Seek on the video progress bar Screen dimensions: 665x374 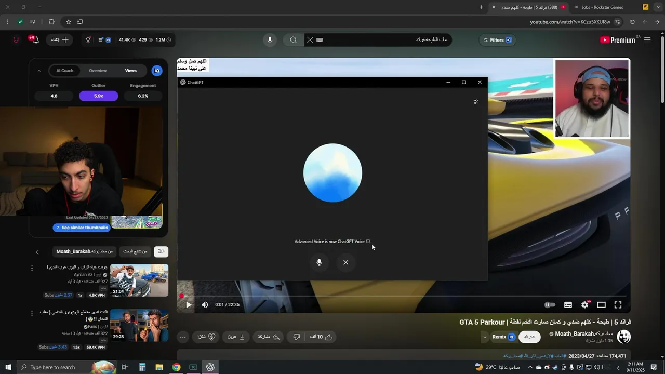403,296
